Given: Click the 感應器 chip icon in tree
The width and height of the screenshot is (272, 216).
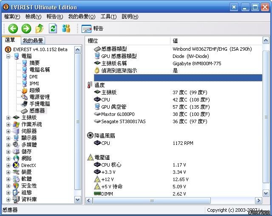Looking at the screenshot, I should point(24,111).
